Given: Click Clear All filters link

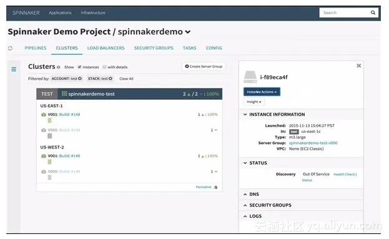Looking at the screenshot, I should click(x=127, y=79).
